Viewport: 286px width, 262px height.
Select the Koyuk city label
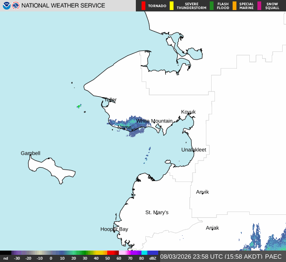tap(188, 112)
